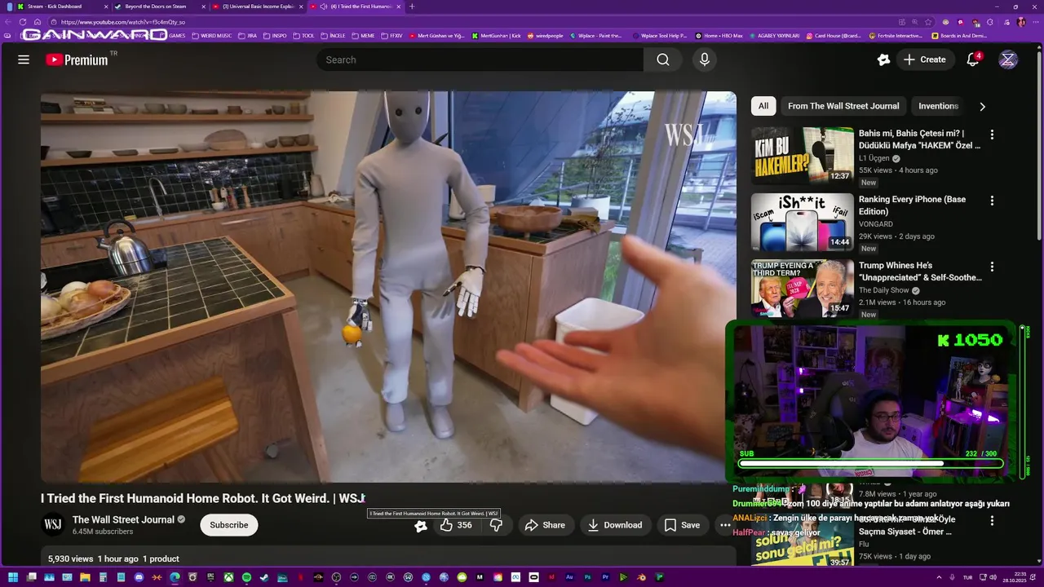
Task: Open Fortnite Interactive bookmark
Action: [x=896, y=36]
